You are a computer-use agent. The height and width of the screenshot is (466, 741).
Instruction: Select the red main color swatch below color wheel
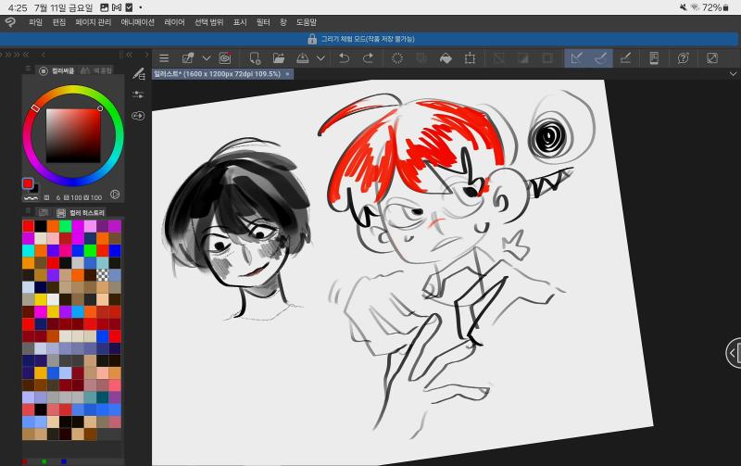pyautogui.click(x=28, y=183)
